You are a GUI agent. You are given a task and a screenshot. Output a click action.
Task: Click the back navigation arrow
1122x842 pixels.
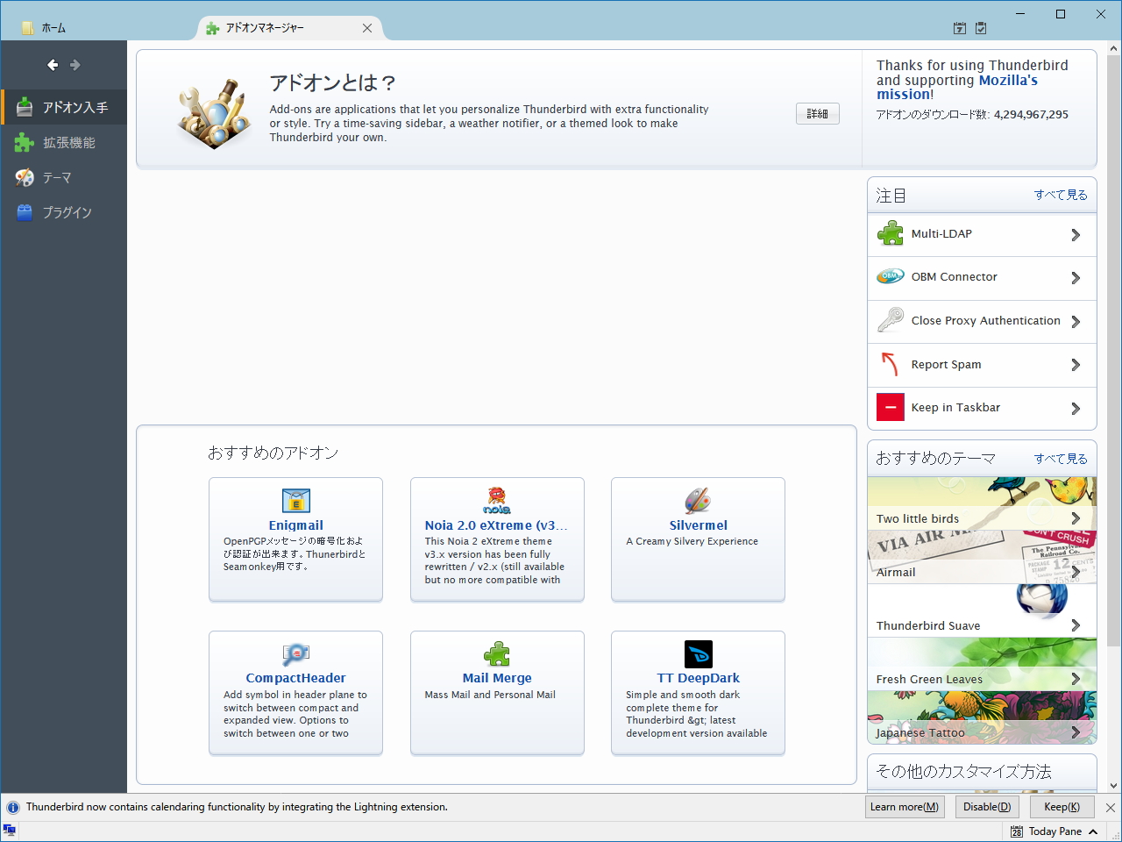tap(53, 64)
